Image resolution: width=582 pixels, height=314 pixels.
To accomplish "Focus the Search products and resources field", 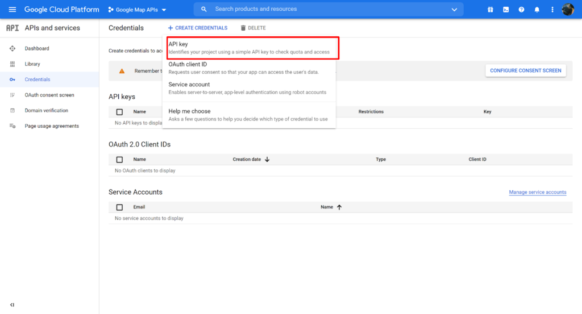I will coord(329,9).
